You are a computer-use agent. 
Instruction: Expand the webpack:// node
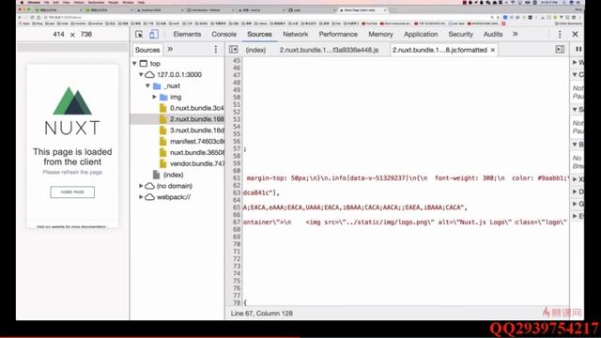[141, 197]
